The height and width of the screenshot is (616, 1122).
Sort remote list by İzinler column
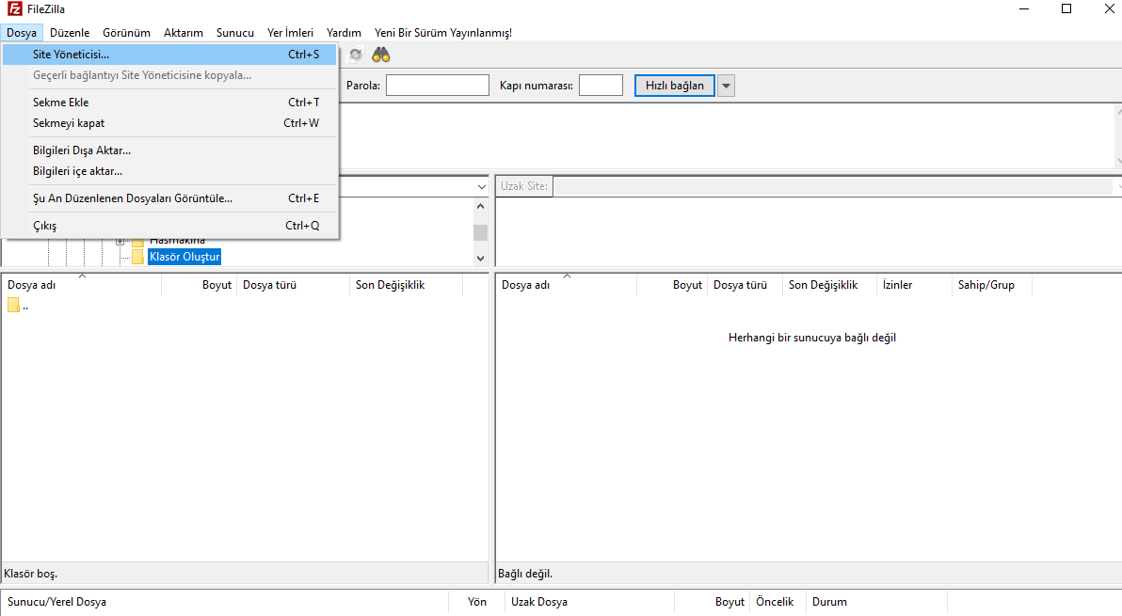pyautogui.click(x=915, y=284)
